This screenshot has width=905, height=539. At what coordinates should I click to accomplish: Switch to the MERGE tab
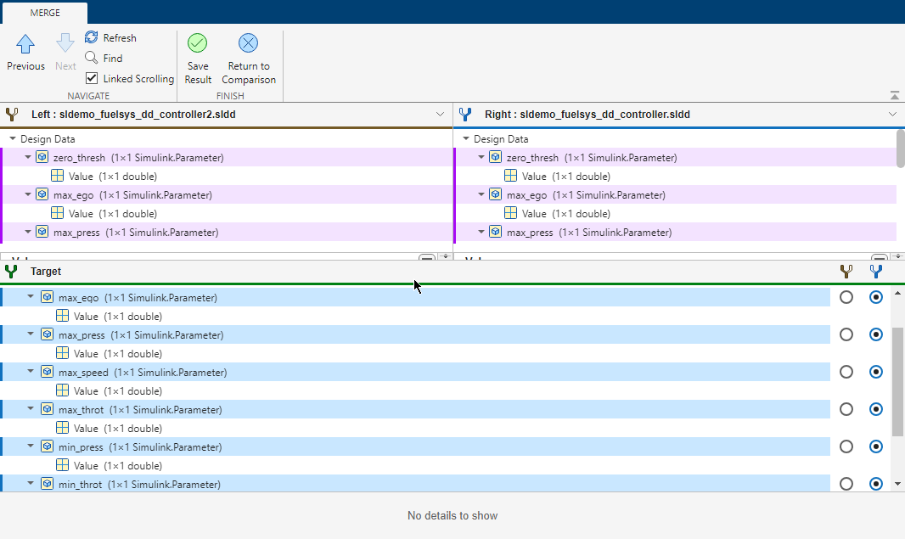coord(44,12)
